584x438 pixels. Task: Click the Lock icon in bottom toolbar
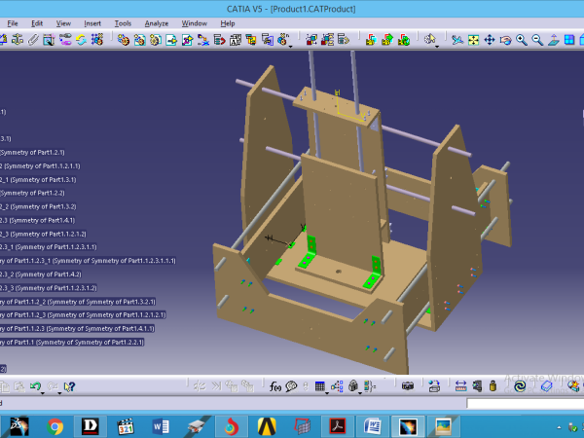(353, 385)
